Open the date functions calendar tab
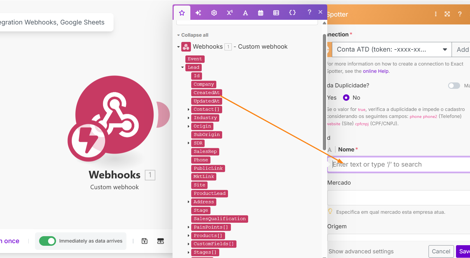The height and width of the screenshot is (258, 470). tap(261, 13)
